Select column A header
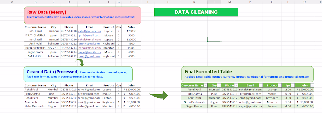322x113 pixels. pyautogui.click(x=12, y=2)
